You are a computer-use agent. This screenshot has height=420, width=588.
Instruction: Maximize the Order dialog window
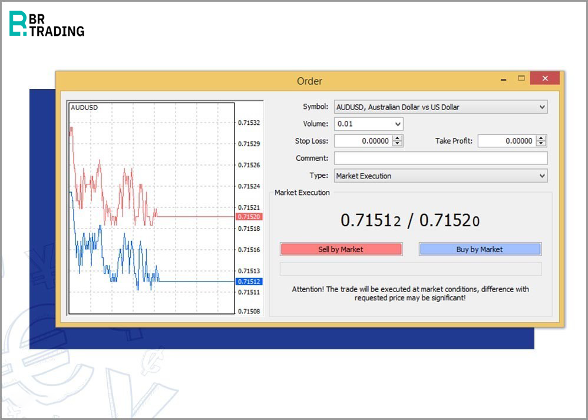point(521,78)
